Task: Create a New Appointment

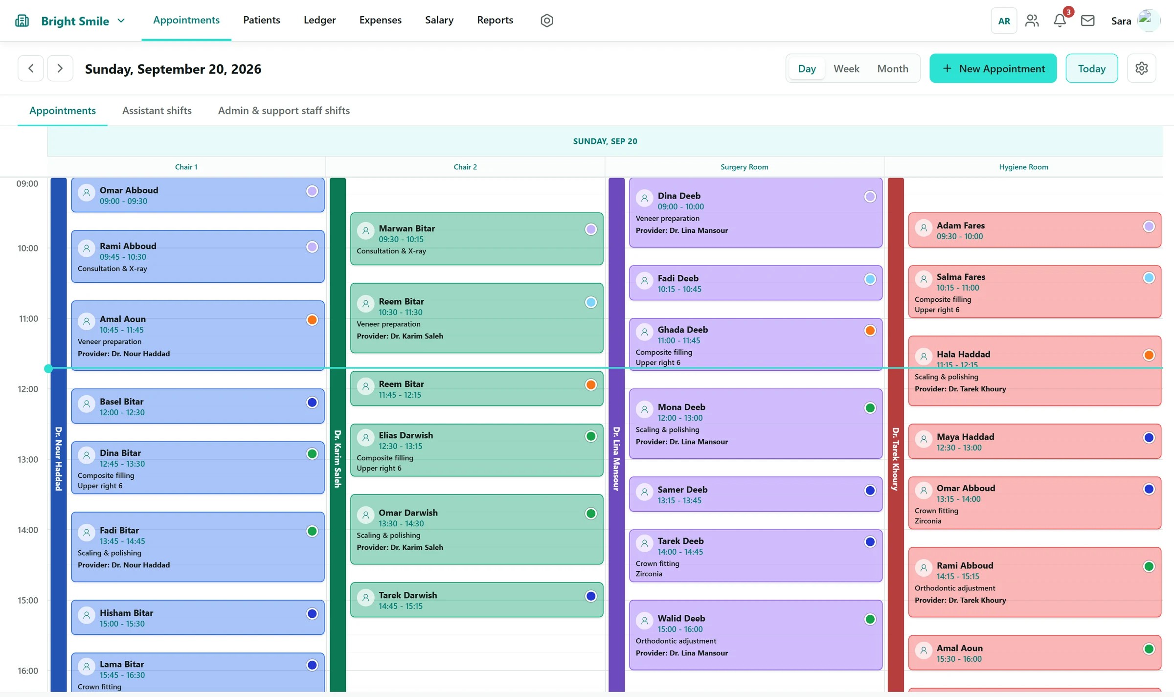Action: pyautogui.click(x=993, y=68)
